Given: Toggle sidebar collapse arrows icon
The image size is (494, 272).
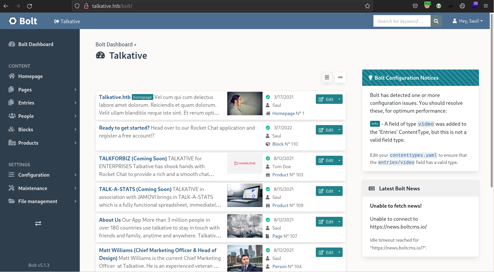Looking at the screenshot, I should pos(38,223).
